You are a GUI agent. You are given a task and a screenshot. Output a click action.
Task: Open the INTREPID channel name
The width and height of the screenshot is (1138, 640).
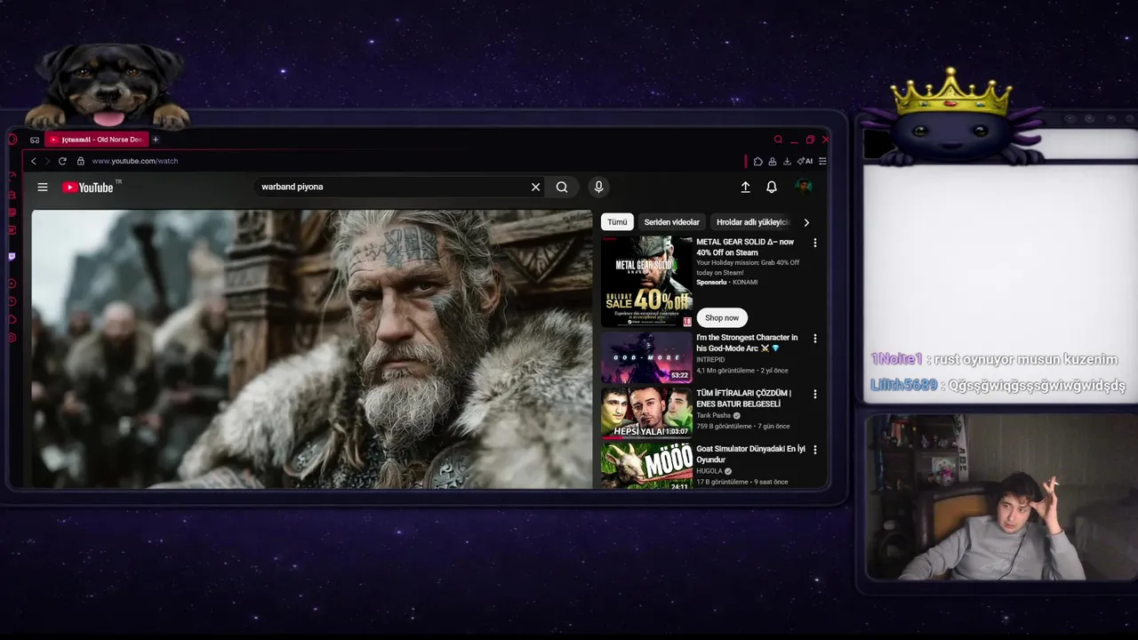pyautogui.click(x=710, y=360)
